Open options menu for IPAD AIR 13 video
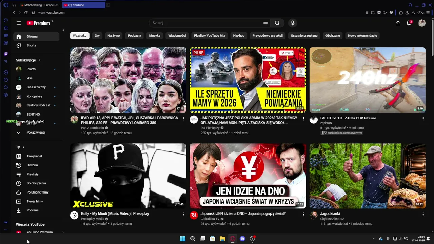Viewport: 434px width, 244px height. [184, 119]
